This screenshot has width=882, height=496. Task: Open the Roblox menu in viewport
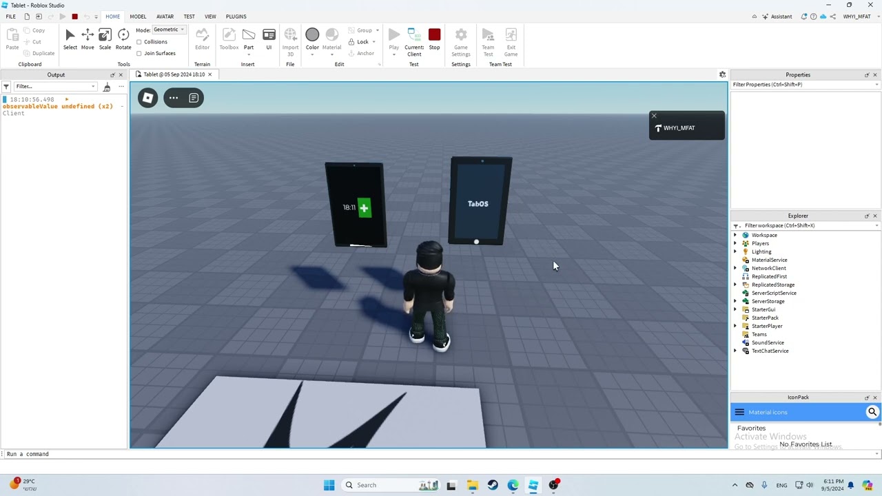pos(147,98)
